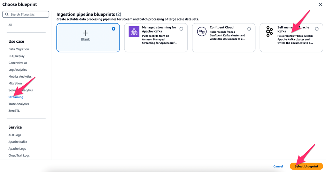The height and width of the screenshot is (172, 326).
Task: Filter by ZeroETL use case
Action: click(14, 111)
